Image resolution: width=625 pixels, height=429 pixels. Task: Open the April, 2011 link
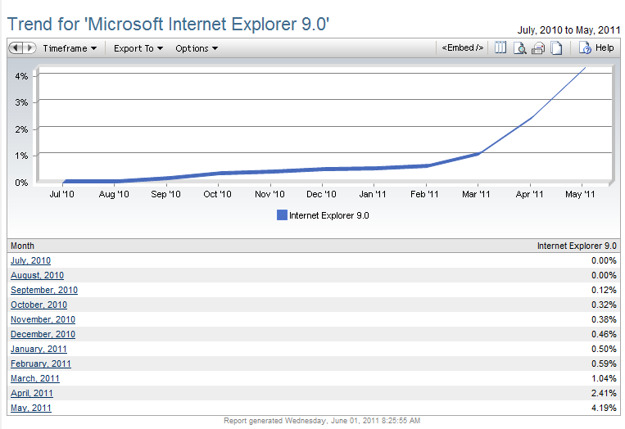32,393
